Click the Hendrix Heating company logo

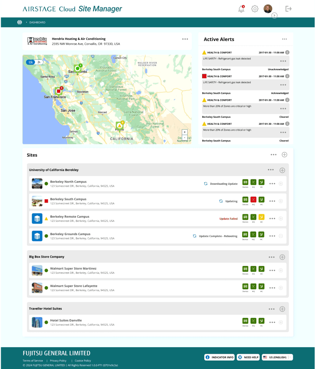tap(37, 41)
